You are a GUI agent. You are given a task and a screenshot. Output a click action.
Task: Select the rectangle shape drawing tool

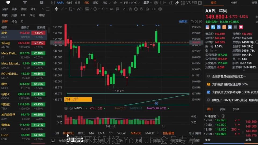[71, 9]
